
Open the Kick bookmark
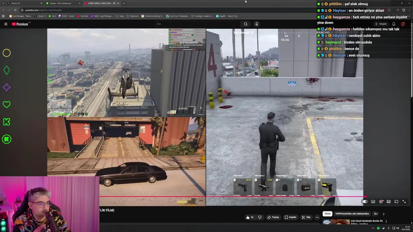tap(52, 16)
